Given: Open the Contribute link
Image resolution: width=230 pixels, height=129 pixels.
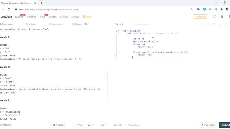Looking at the screenshot, I should pyautogui.click(x=135, y=125).
